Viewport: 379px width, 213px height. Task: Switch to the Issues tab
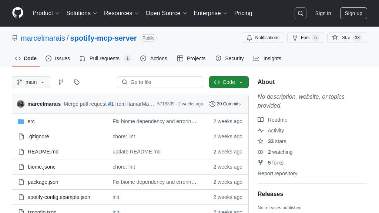click(x=58, y=58)
